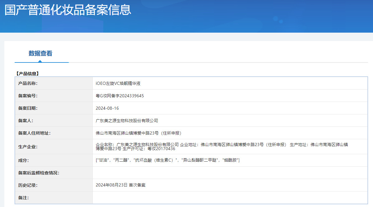373x207 pixels.
Task: Select the 备案日期 row label
Action: (28, 108)
